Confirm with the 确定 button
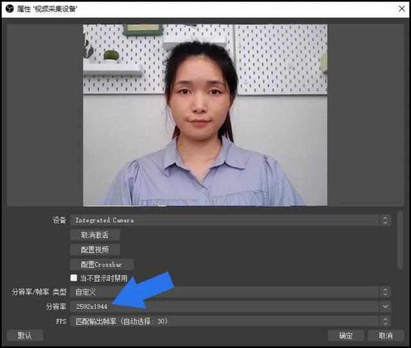Viewport: 411px width, 348px height. (345, 335)
